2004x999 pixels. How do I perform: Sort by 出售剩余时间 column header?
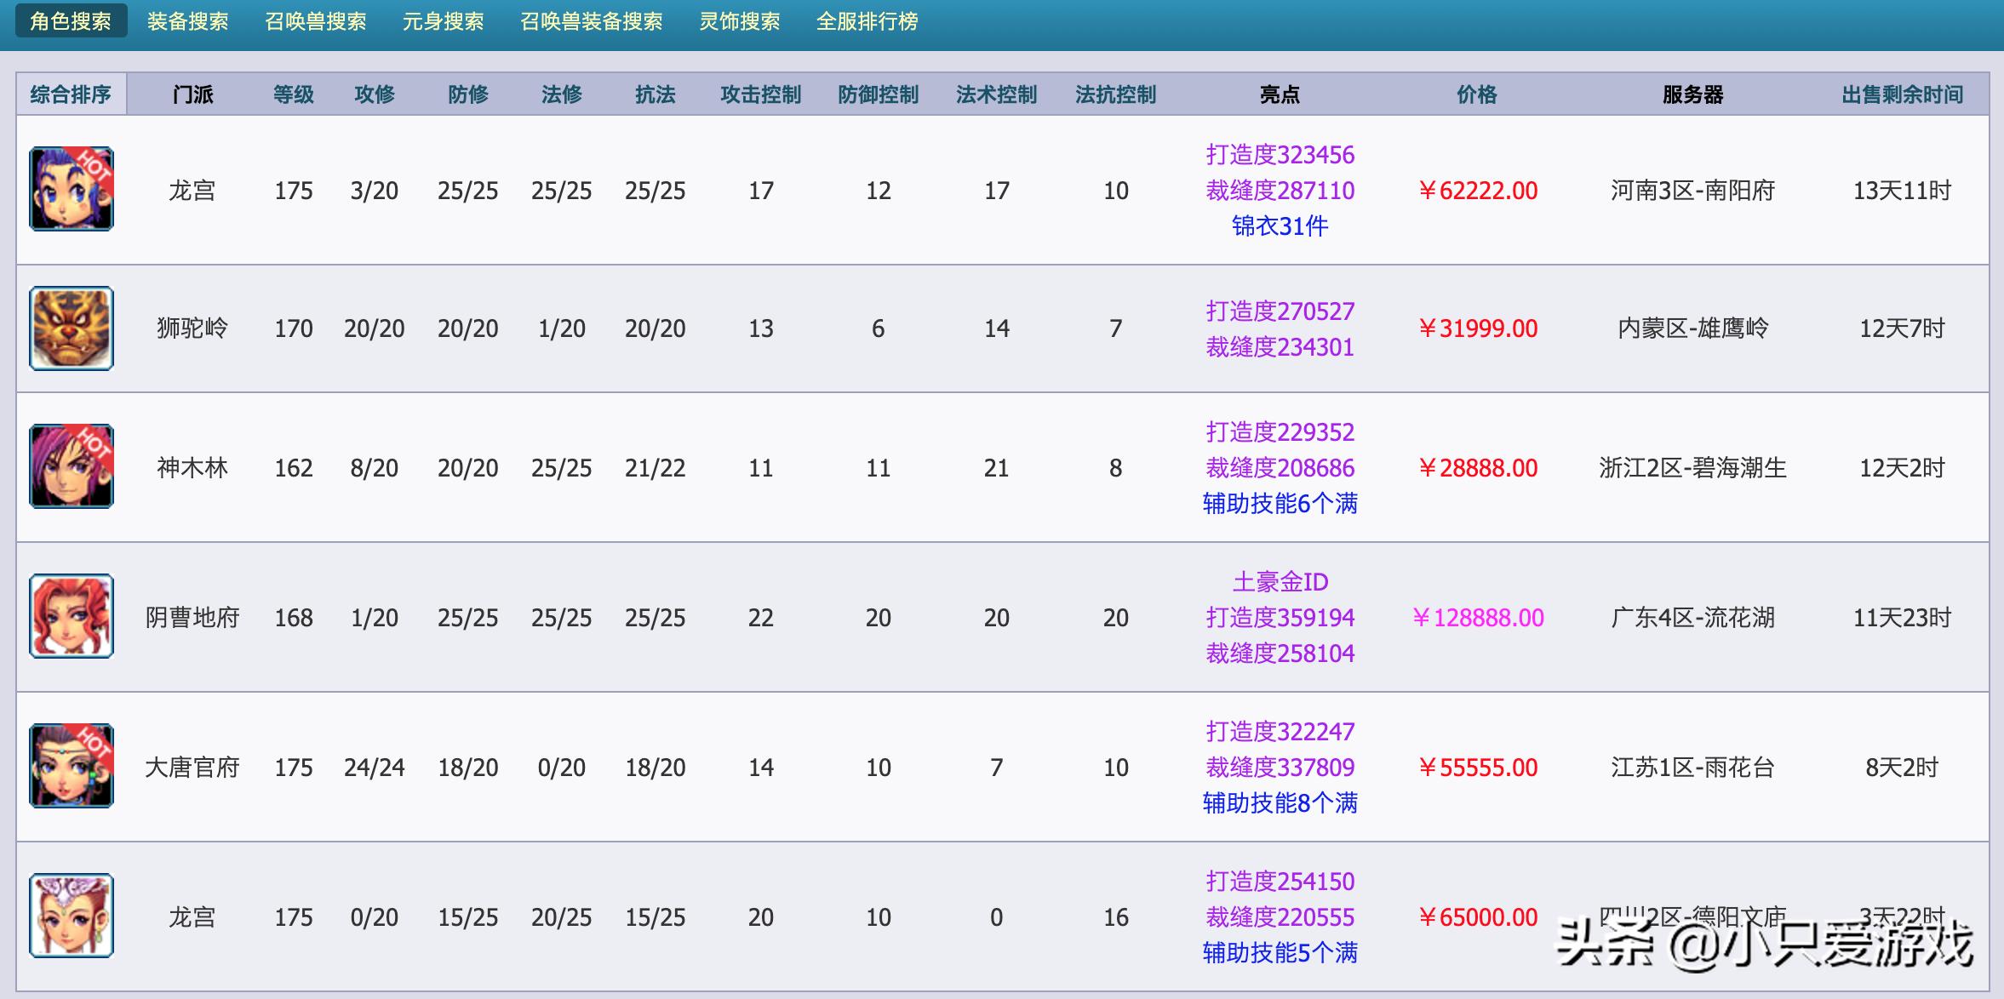(x=1902, y=94)
